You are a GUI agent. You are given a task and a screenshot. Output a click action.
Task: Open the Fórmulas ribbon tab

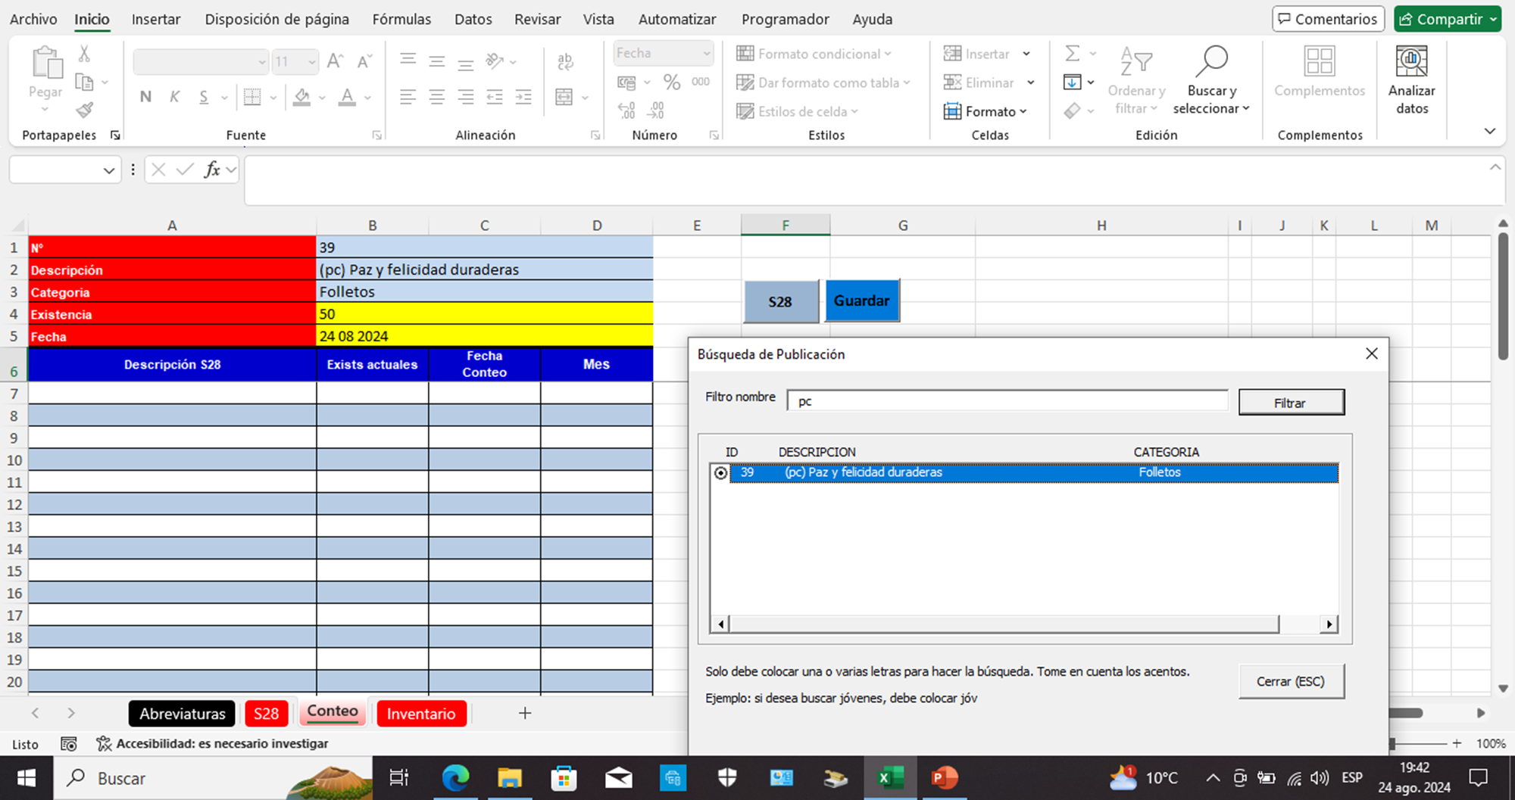click(x=401, y=19)
